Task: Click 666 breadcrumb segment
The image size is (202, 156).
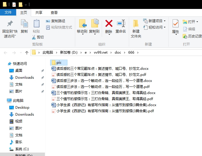Action: [131, 52]
